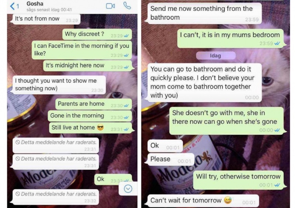Viewport: 295px width, 208px height.
Task: Select the 'Why discreet ?' message
Action: click(97, 34)
